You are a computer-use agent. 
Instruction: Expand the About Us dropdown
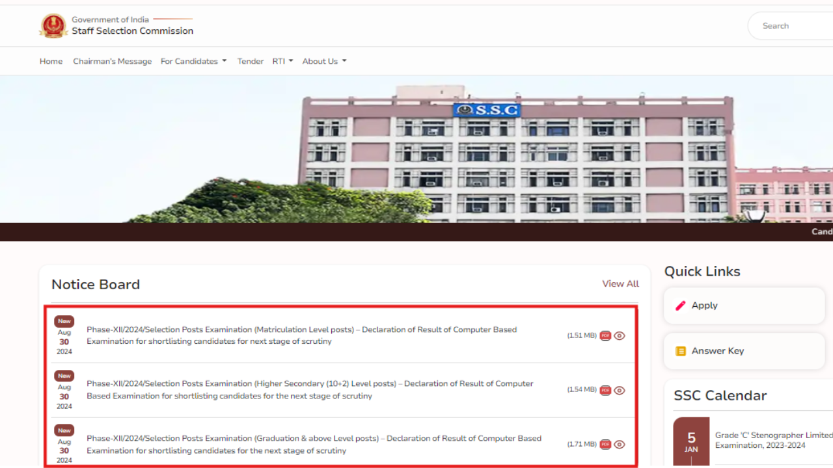click(324, 61)
